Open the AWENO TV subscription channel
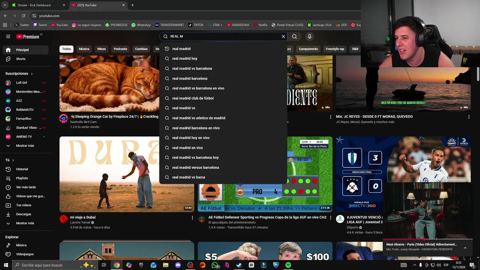Viewport: 480px width, 270px height. pos(25,136)
